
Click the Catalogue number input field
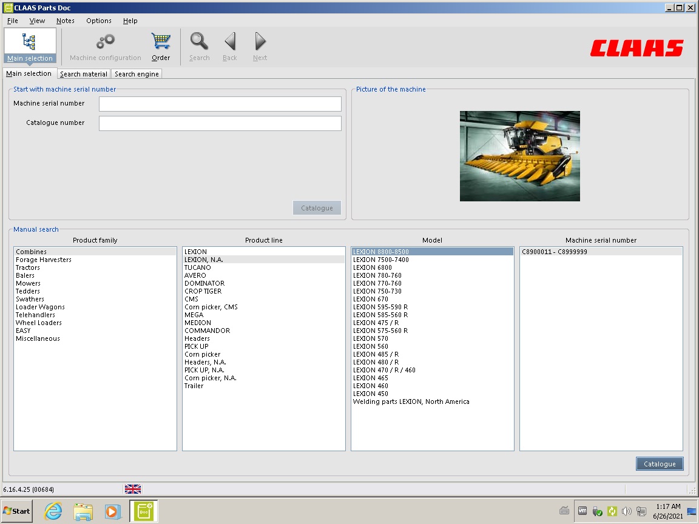coord(220,124)
